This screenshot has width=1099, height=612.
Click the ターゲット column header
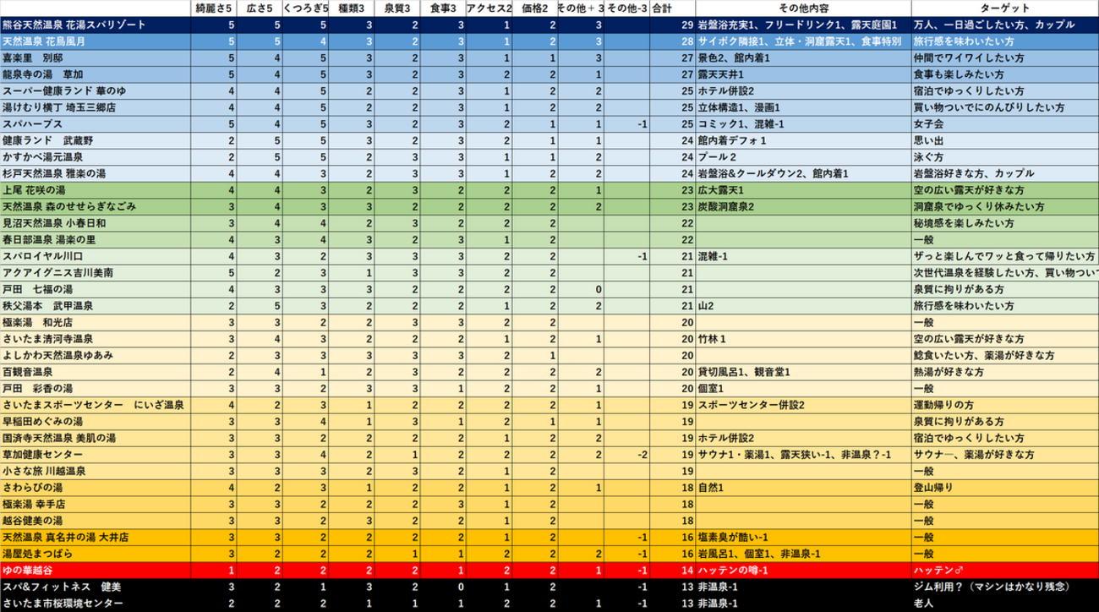[x=1004, y=8]
